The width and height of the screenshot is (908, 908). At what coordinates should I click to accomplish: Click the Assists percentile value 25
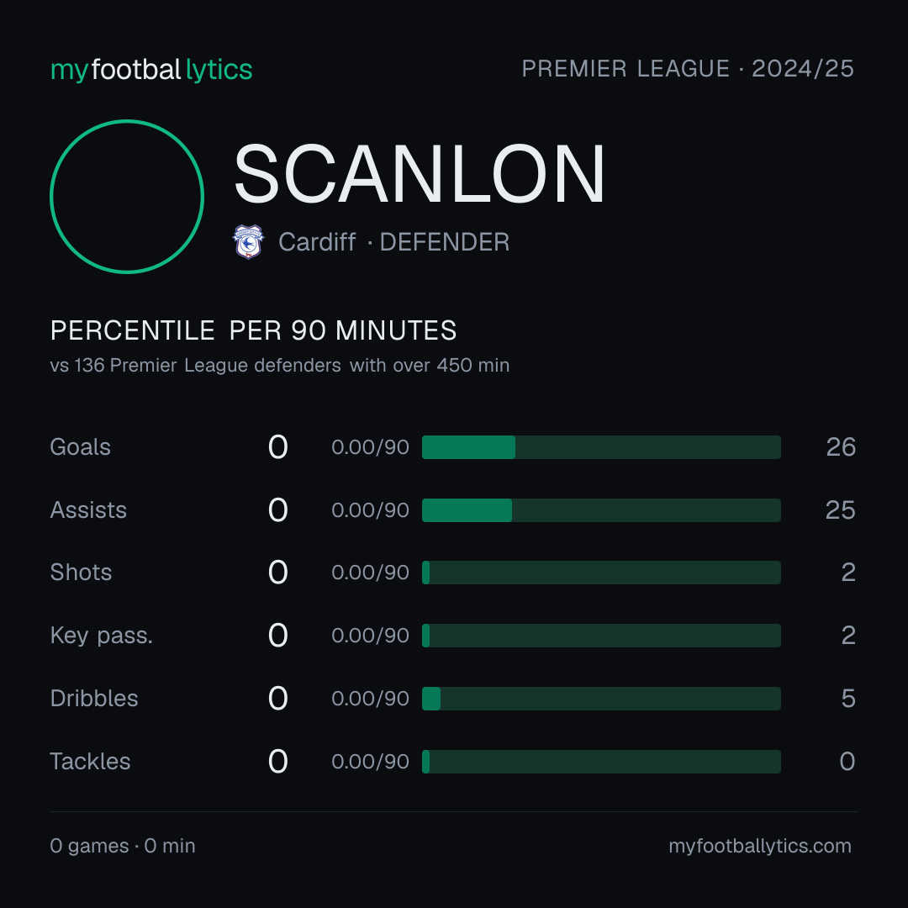840,510
